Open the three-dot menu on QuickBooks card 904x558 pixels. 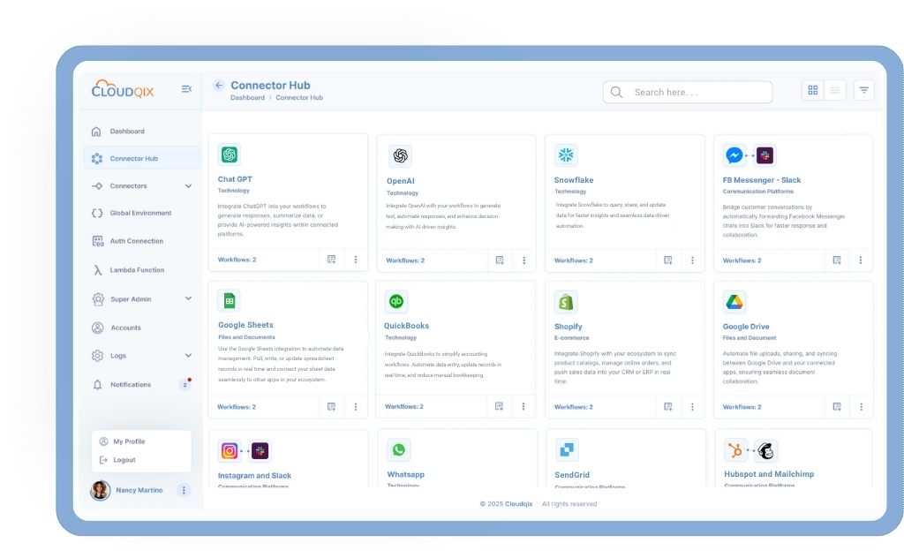524,406
